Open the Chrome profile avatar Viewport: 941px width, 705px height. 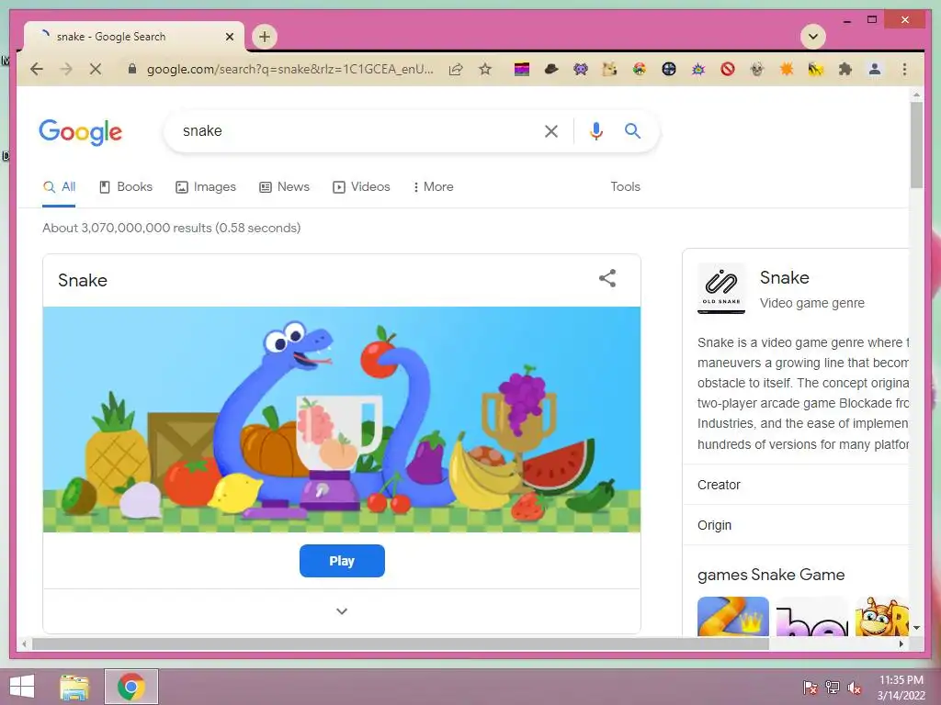coord(875,70)
